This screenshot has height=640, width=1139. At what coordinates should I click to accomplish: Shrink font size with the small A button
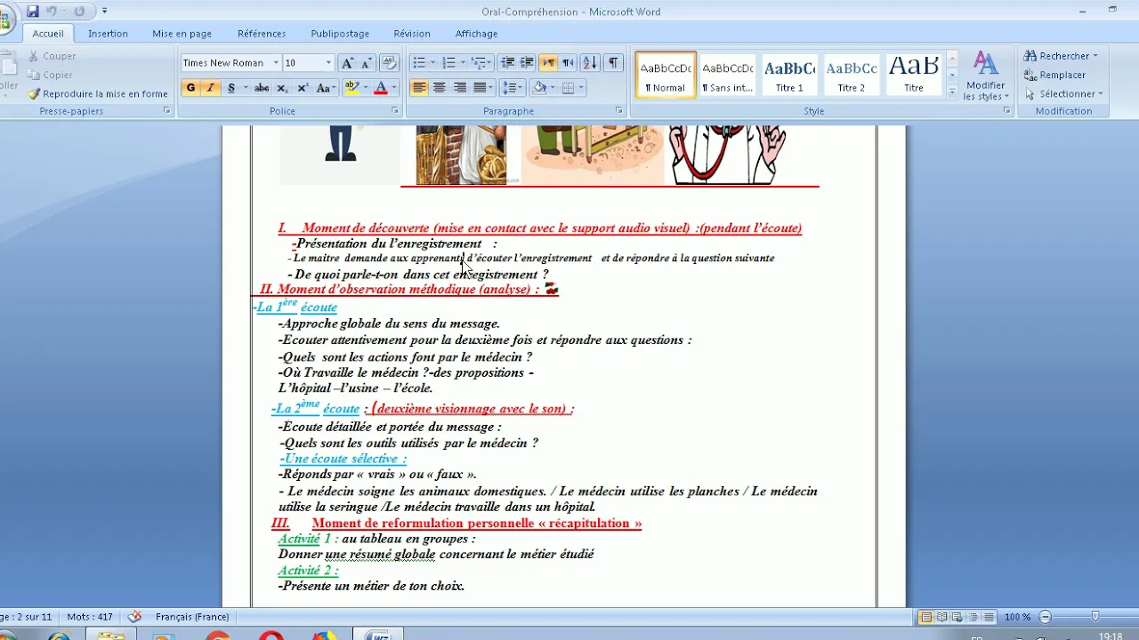click(x=366, y=63)
